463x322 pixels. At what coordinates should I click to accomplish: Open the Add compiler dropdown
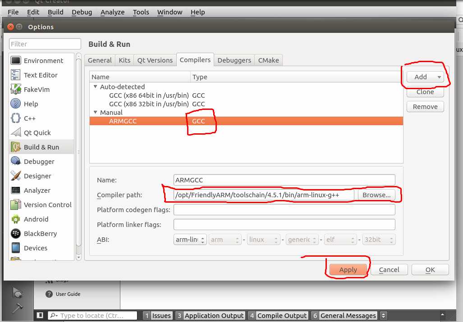425,77
